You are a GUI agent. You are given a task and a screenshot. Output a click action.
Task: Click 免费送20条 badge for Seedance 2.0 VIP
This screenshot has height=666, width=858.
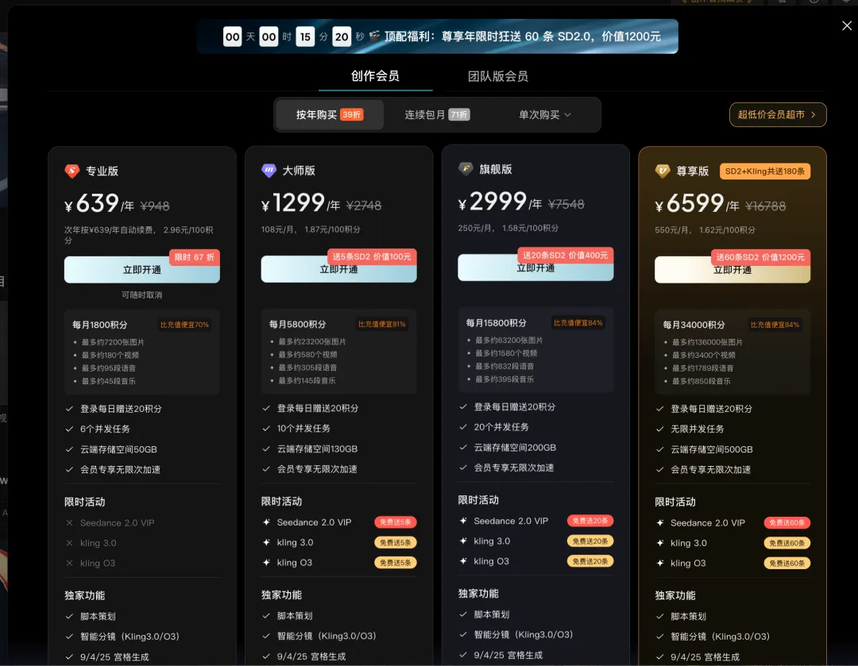(x=589, y=521)
